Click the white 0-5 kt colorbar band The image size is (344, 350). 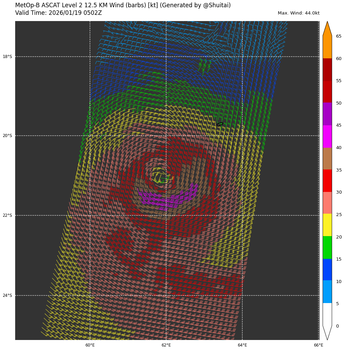click(x=327, y=314)
